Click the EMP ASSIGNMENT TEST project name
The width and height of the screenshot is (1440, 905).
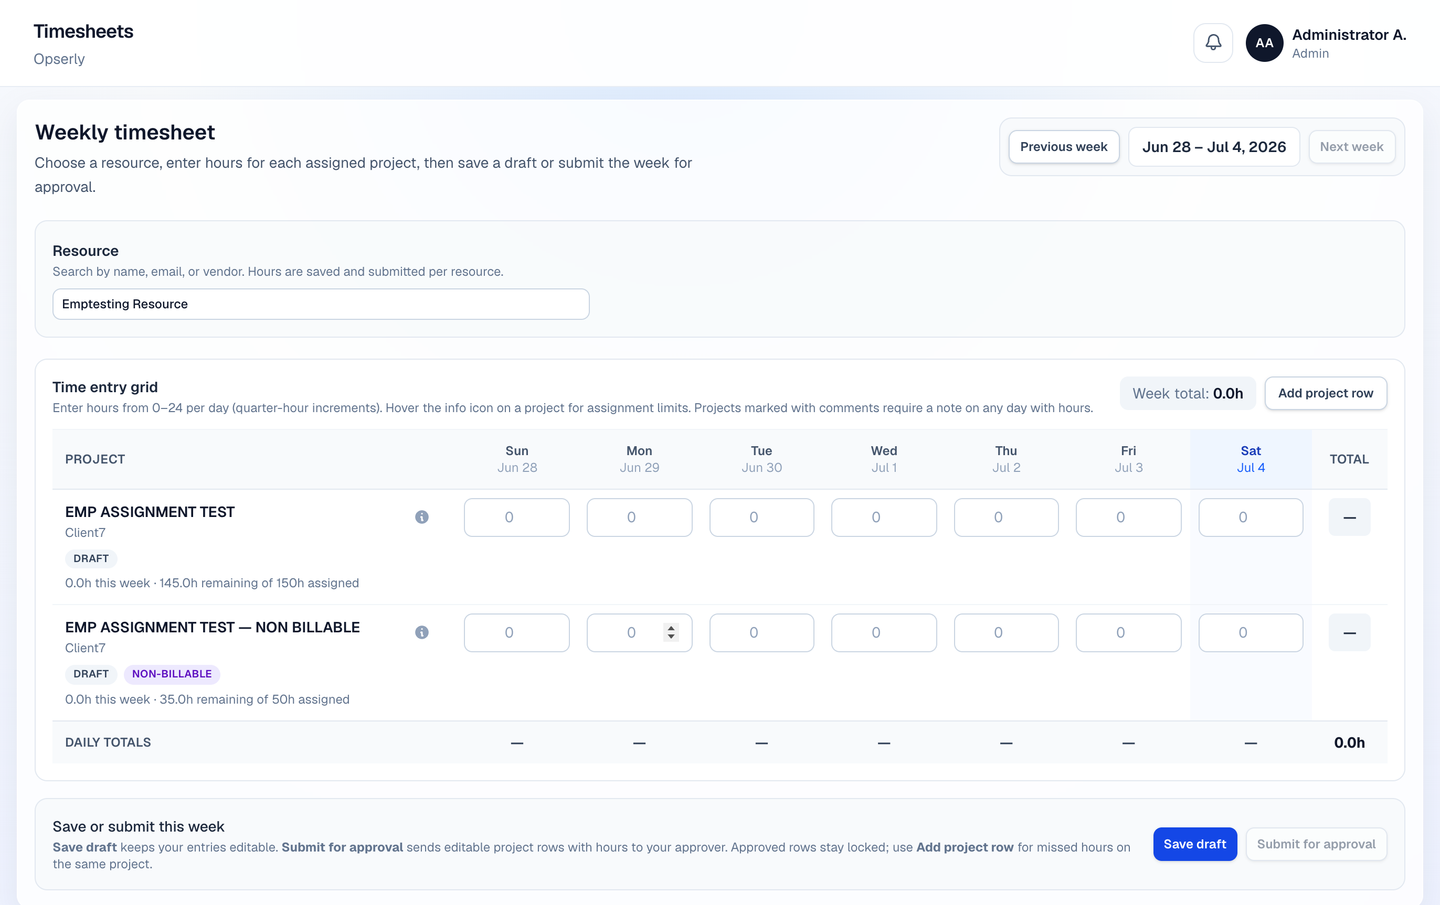coord(150,512)
